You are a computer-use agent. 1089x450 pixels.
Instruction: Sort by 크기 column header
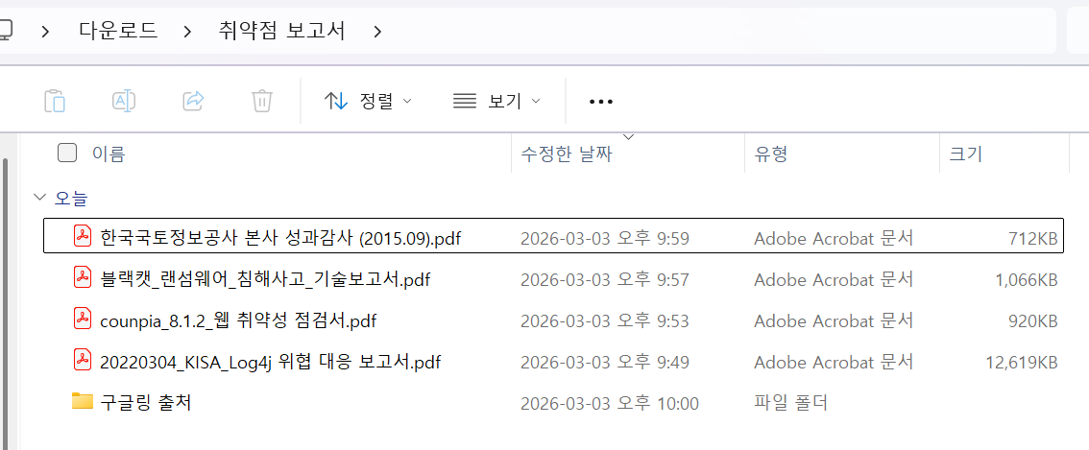pyautogui.click(x=965, y=154)
